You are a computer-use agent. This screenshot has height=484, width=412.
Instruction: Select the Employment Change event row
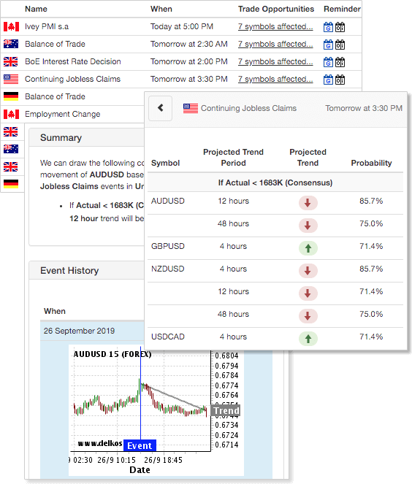[73, 114]
